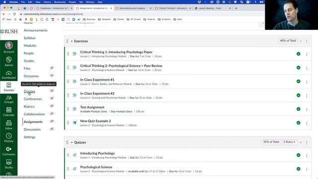
Task: Click the RUSH logo
Action: (x=9, y=31)
